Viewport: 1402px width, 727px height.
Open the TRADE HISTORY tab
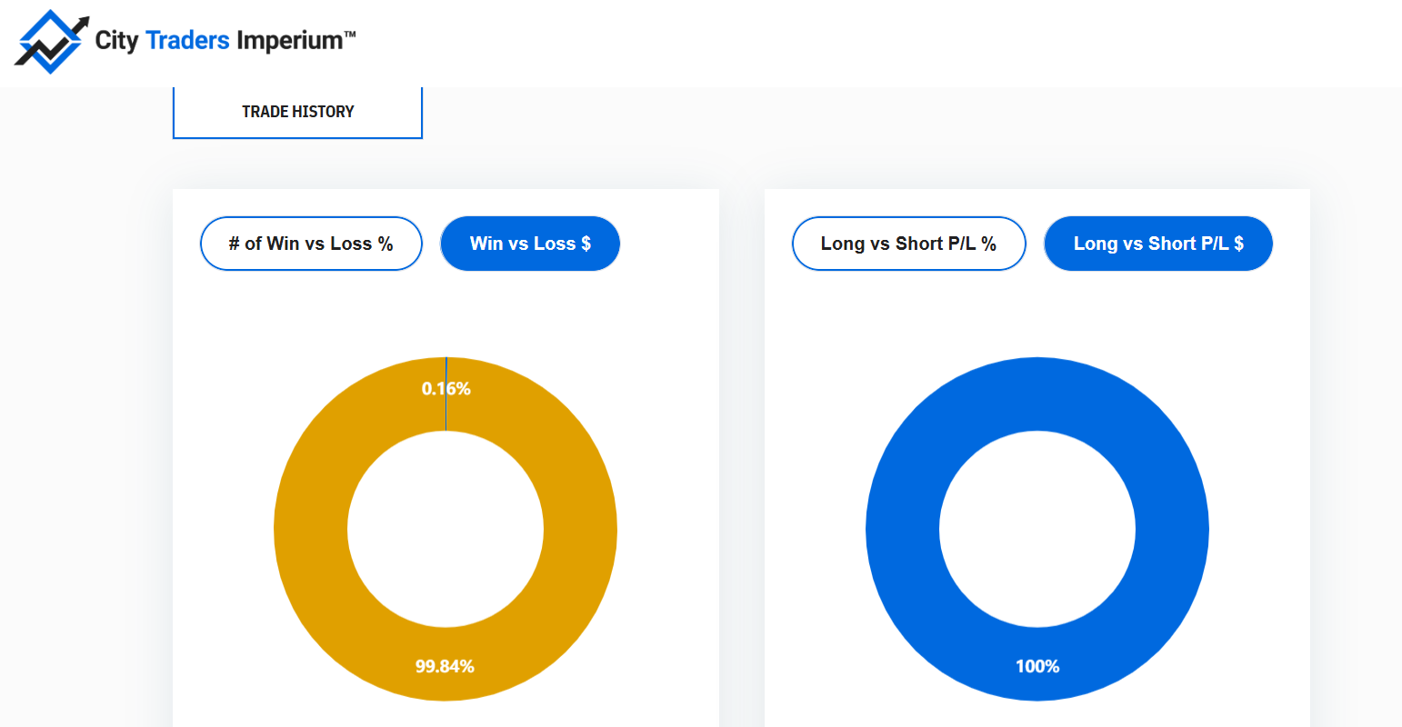pyautogui.click(x=297, y=112)
